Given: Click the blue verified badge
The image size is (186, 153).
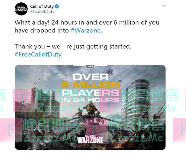Looking at the screenshot, I should 57,6.
